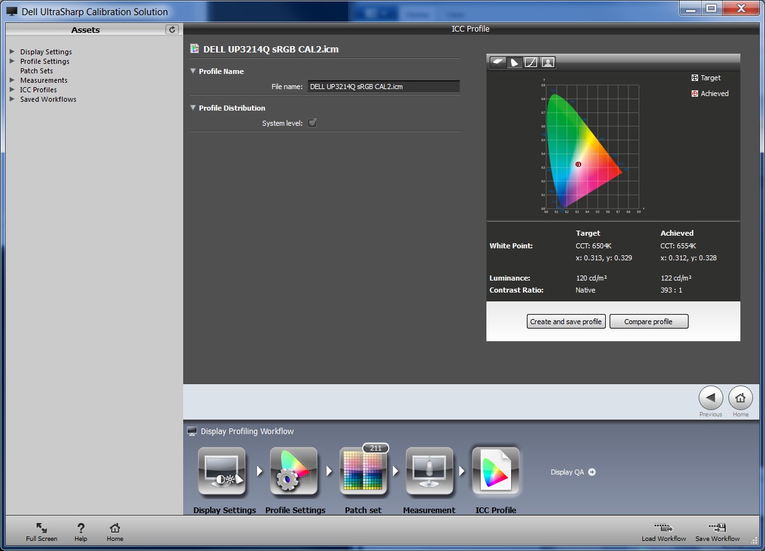Image resolution: width=765 pixels, height=551 pixels.
Task: Go to the Measurement workflow step
Action: coord(430,471)
